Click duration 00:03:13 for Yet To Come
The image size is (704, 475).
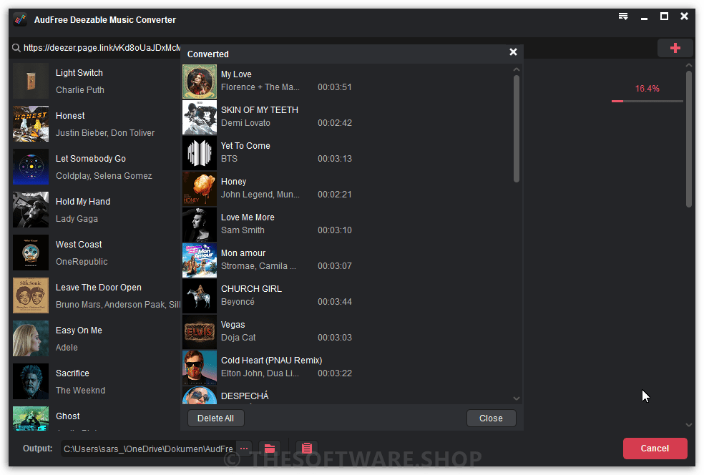pos(335,159)
